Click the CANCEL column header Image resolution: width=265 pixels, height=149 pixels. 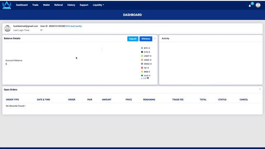point(244,100)
